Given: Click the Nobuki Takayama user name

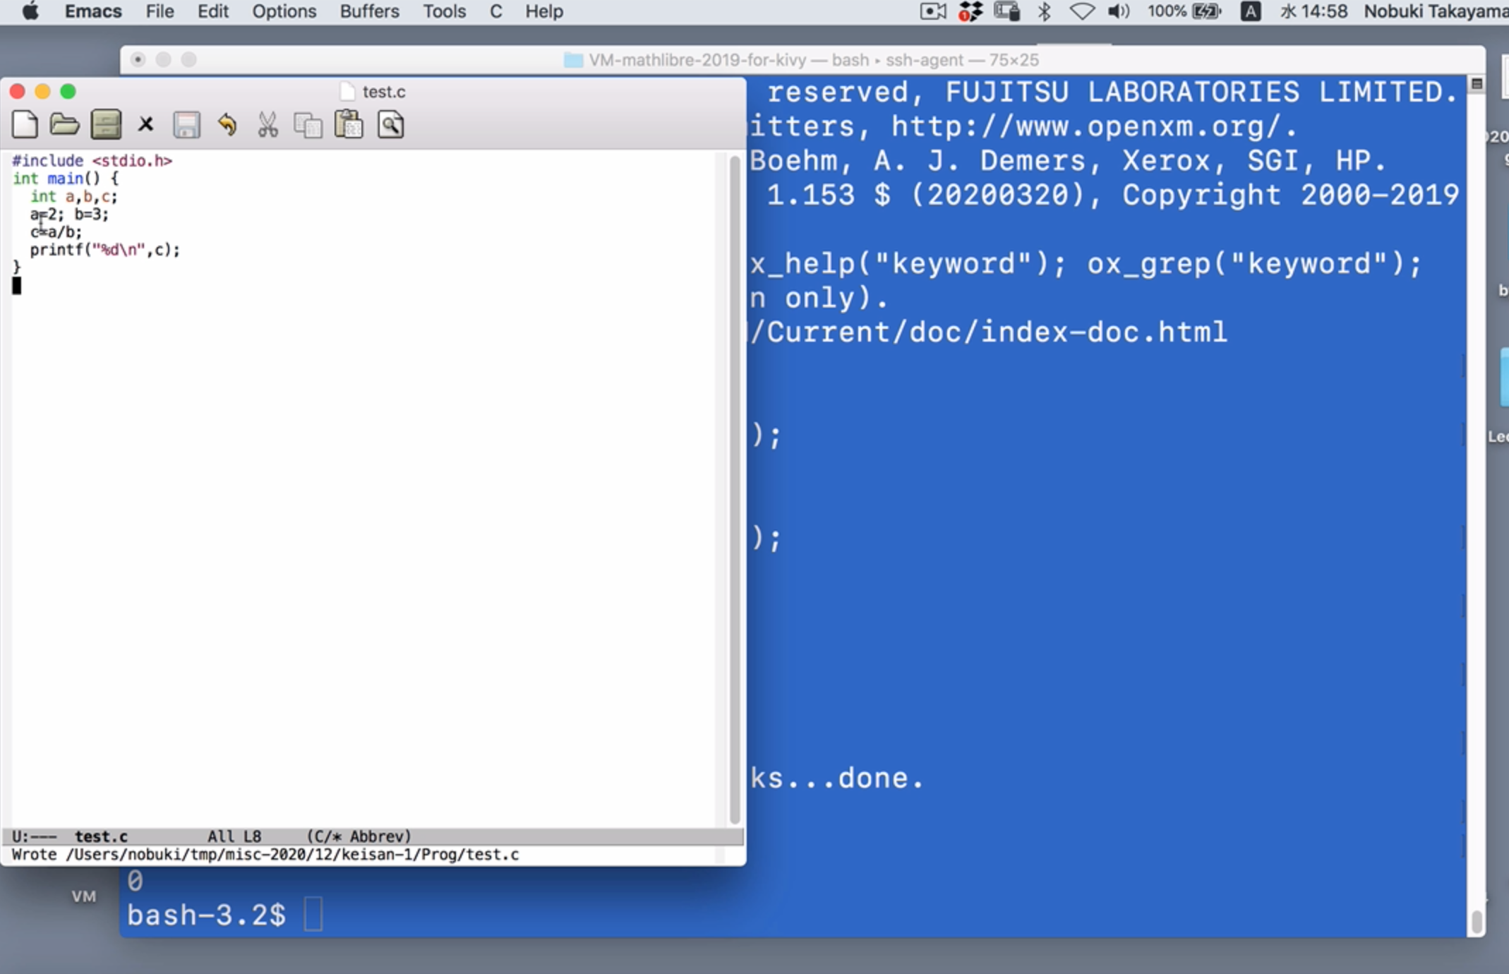Looking at the screenshot, I should tap(1435, 11).
